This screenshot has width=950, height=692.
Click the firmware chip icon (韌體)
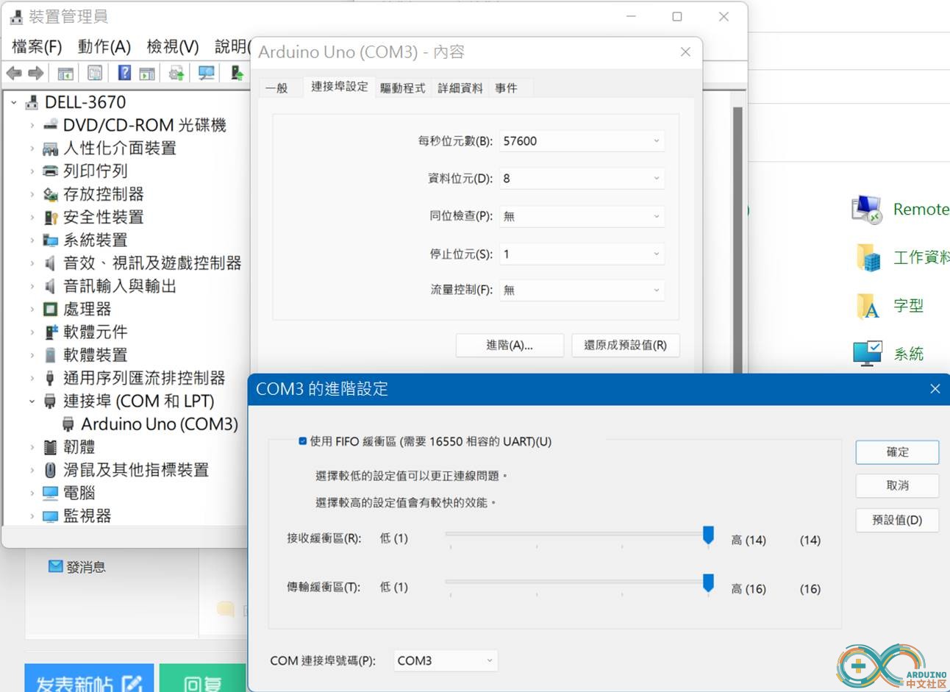click(50, 447)
